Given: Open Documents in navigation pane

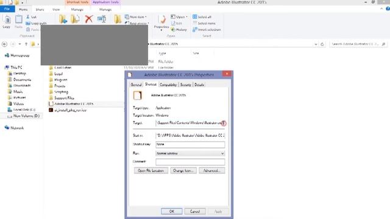Looking at the screenshot, I should point(19,80).
